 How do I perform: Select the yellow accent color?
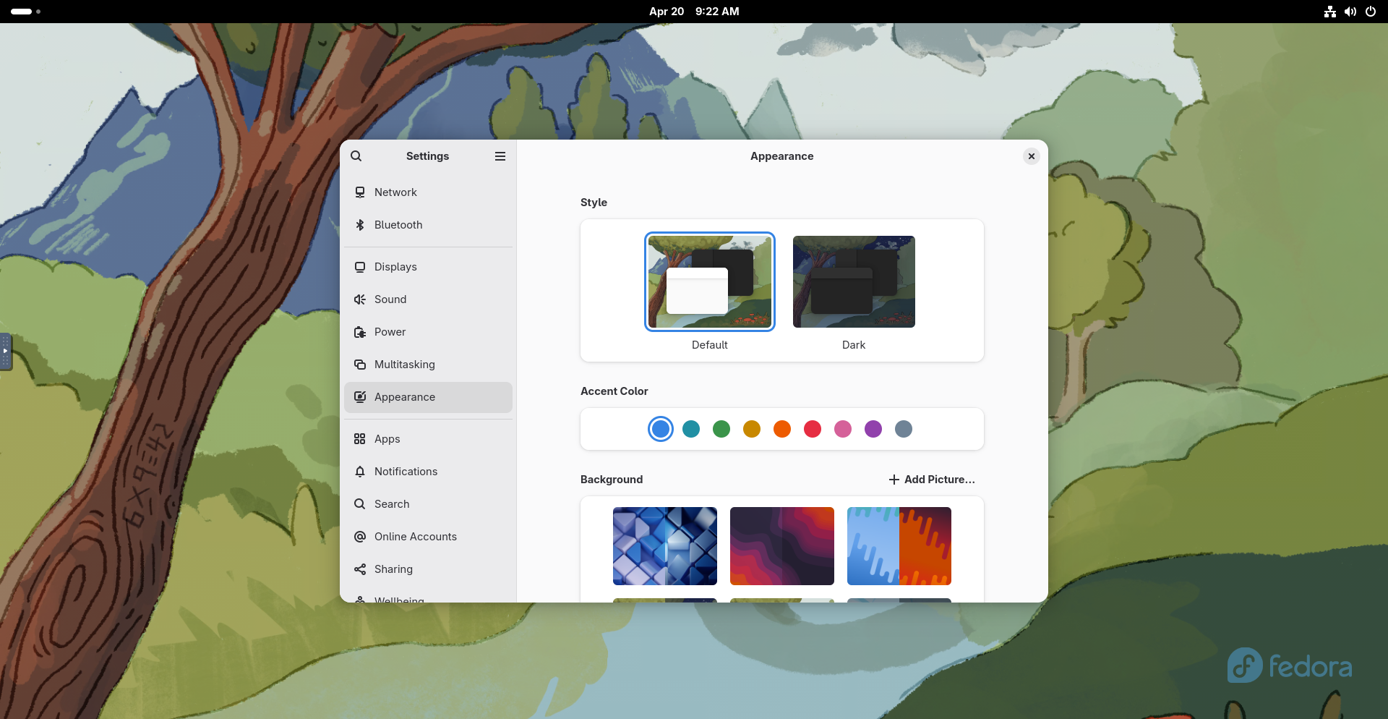pyautogui.click(x=752, y=429)
